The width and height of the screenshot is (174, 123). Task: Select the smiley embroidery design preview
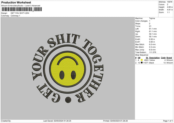(68, 68)
